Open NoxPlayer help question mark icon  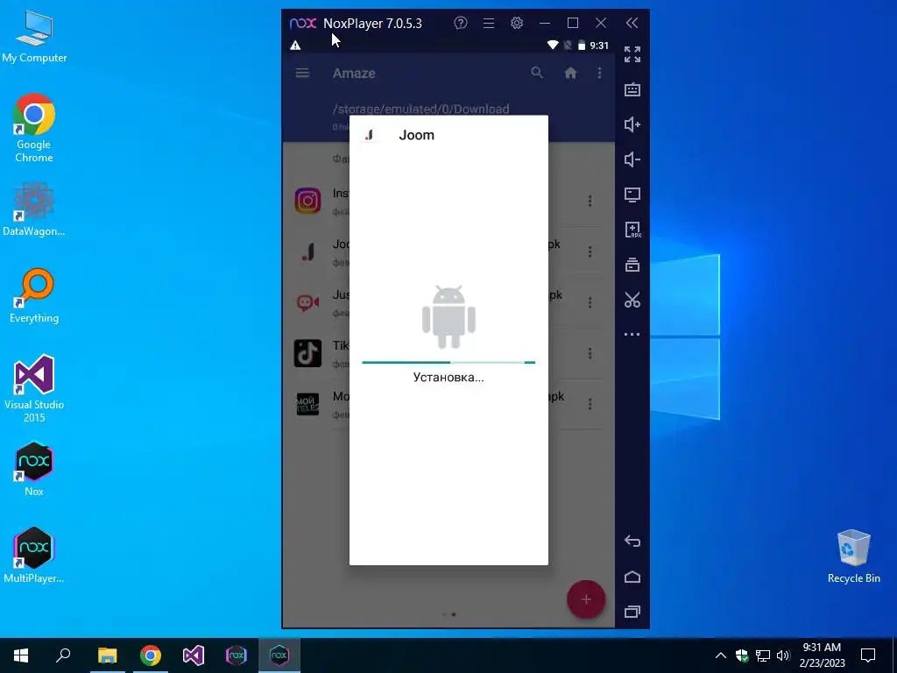tap(461, 23)
